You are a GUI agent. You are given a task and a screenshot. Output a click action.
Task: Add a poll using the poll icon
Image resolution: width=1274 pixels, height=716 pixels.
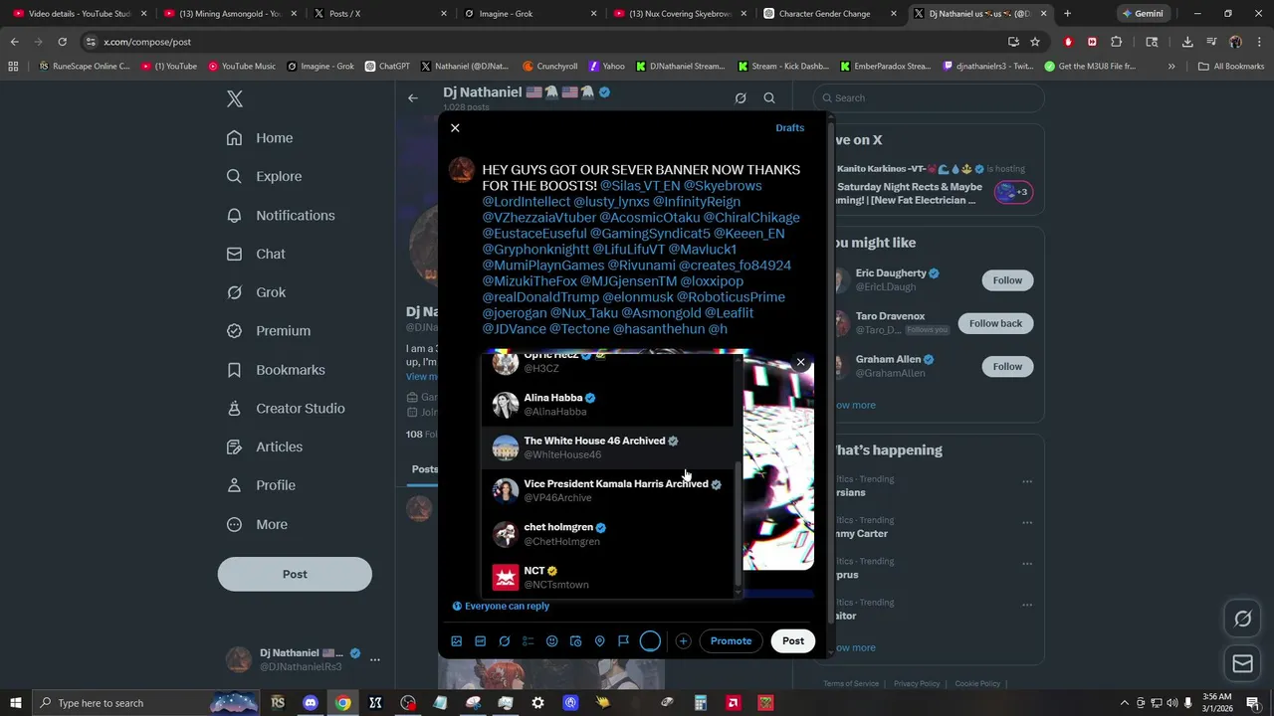(x=529, y=641)
